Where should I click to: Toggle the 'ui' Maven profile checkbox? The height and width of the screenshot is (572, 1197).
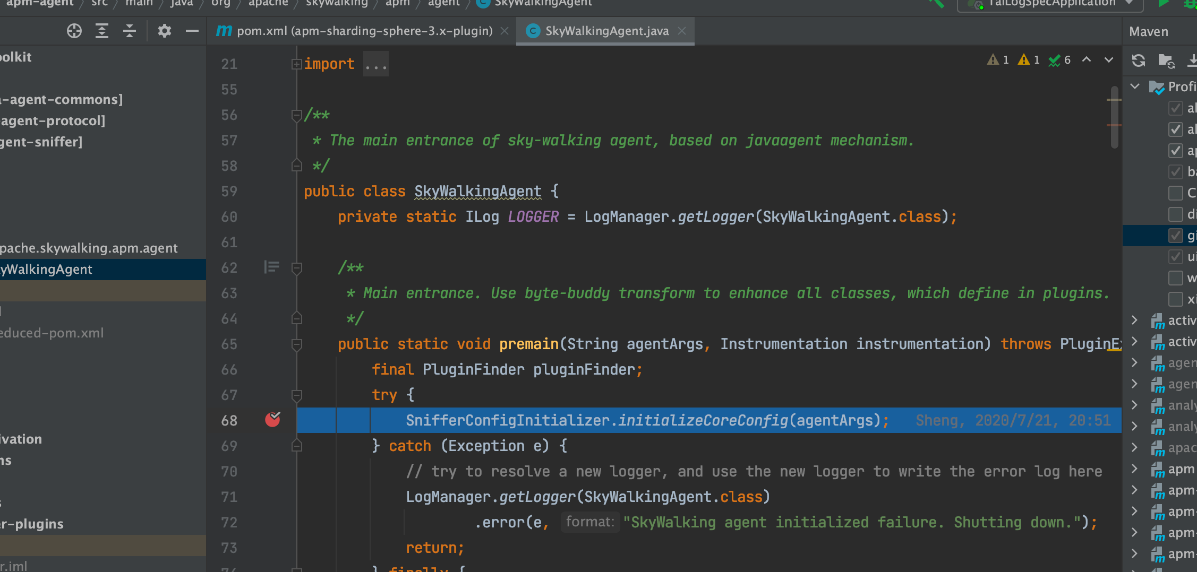click(x=1176, y=257)
